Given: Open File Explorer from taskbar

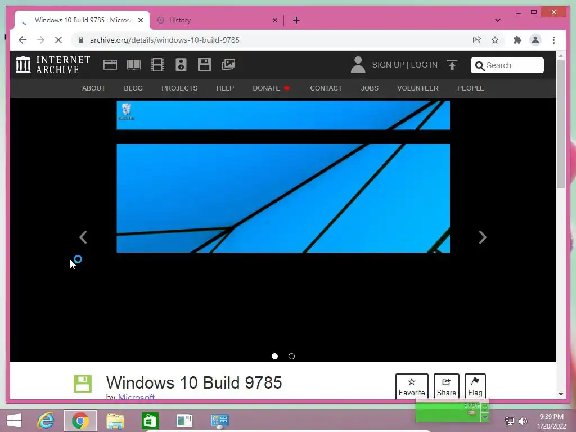Looking at the screenshot, I should click(x=115, y=421).
